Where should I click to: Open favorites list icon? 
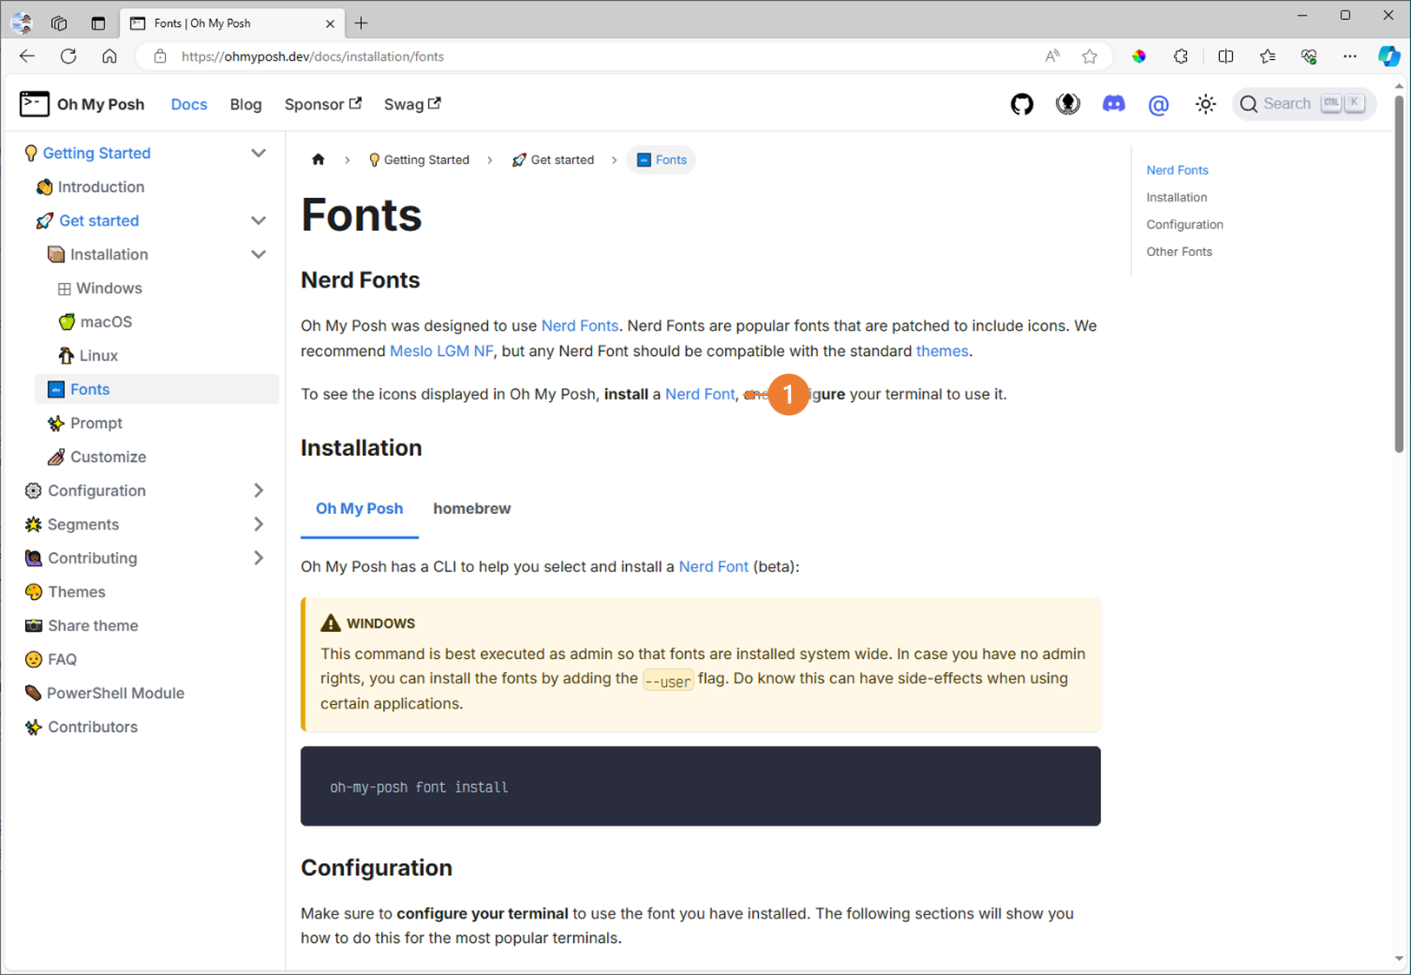1268,56
